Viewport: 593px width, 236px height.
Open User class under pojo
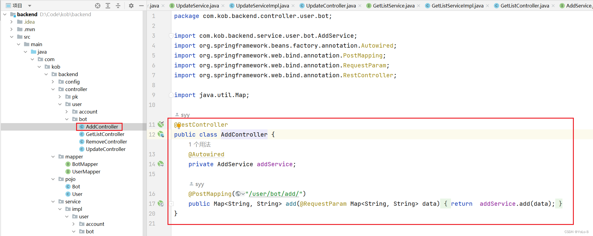[x=77, y=194]
